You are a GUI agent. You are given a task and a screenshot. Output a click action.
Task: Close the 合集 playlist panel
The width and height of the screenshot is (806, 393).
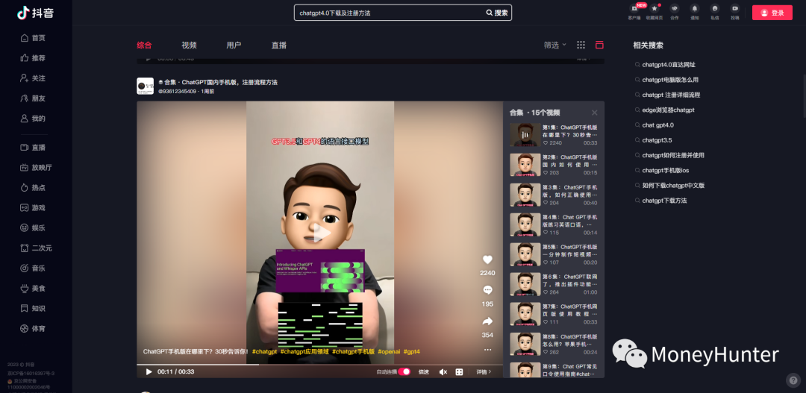tap(594, 113)
